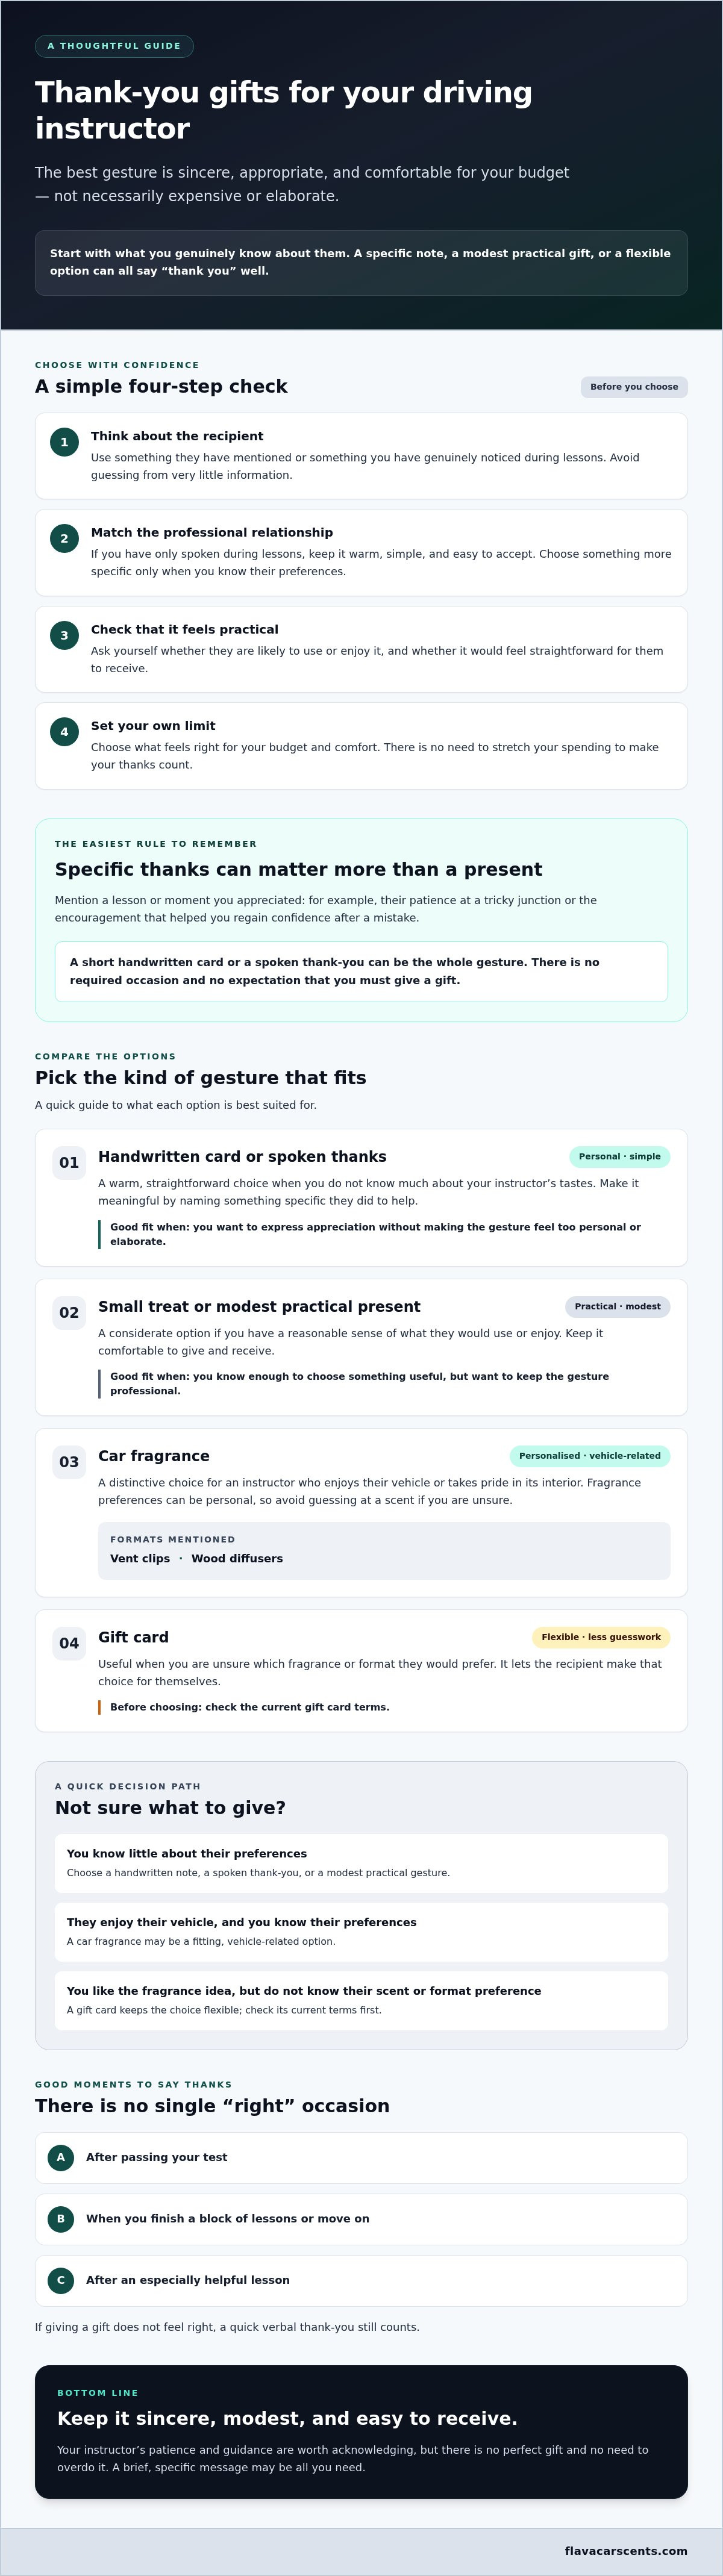Select the circle labeled B
The width and height of the screenshot is (723, 2576).
(61, 2218)
